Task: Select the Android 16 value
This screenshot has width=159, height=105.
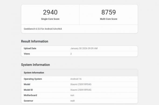Action: tap(76, 79)
